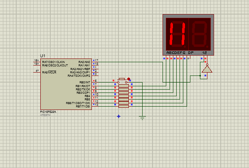Select the <TEXT> placeholder below the chip
Viewport: 249px width, 168px height.
point(45,115)
